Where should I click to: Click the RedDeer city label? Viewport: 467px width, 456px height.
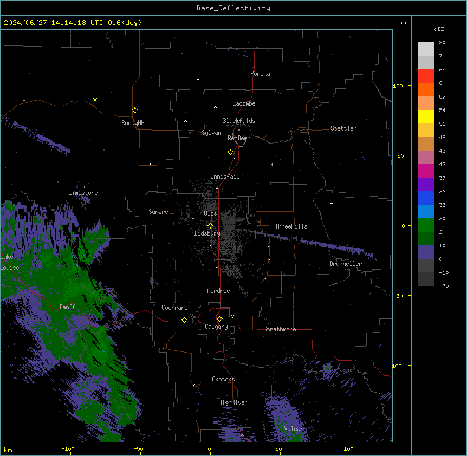tap(238, 138)
